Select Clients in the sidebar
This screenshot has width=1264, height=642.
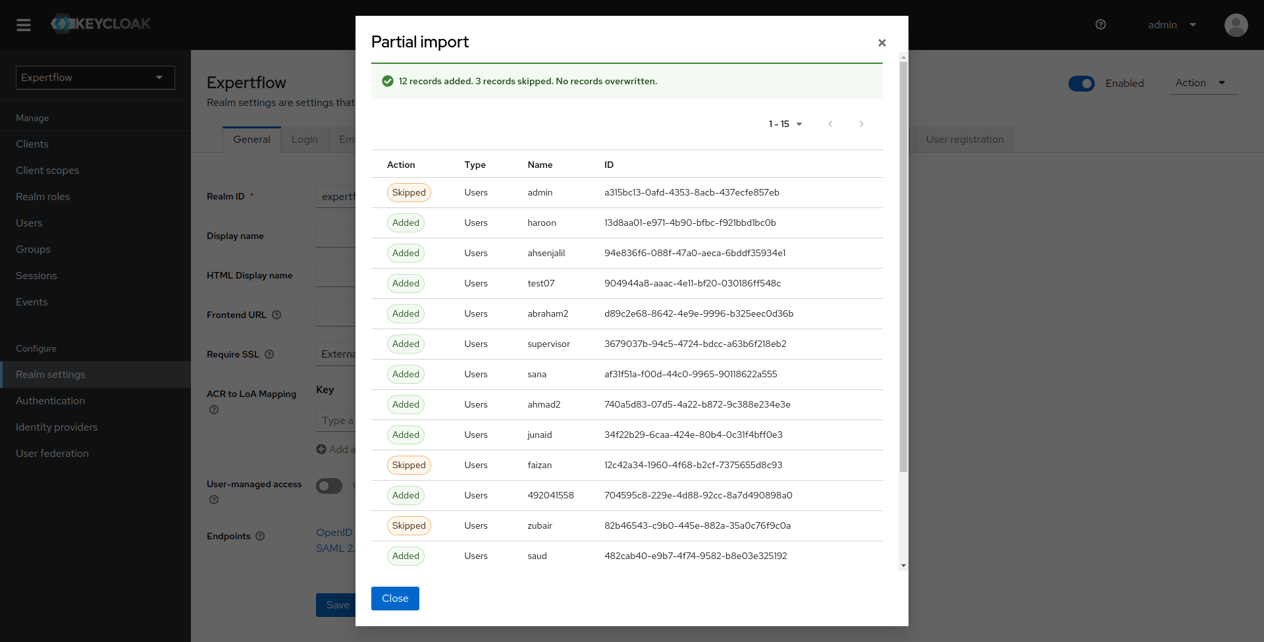pos(32,144)
